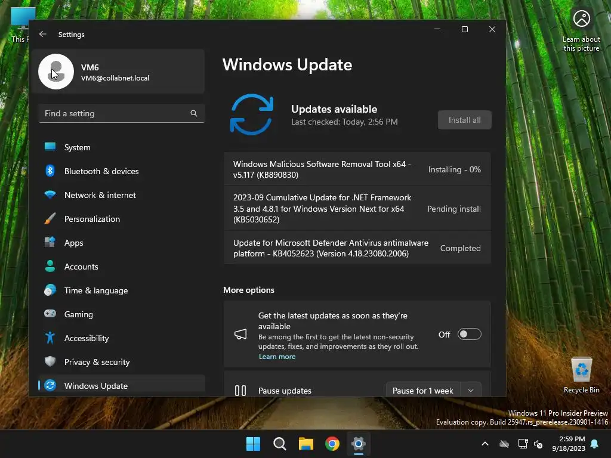Click the Updates available heading
Screen dimensions: 611x458
coord(334,109)
